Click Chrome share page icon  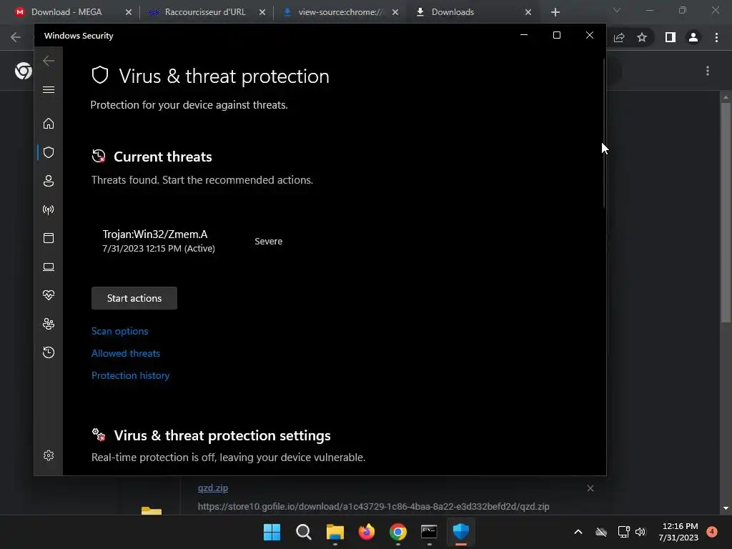[619, 37]
